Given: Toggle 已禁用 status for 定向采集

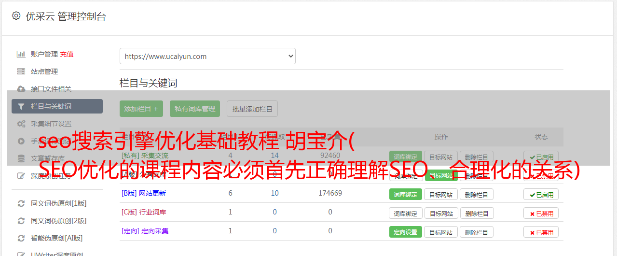Looking at the screenshot, I should click(541, 232).
